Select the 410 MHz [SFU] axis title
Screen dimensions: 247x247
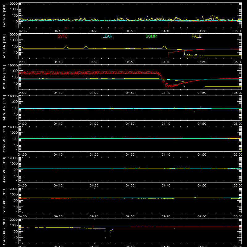(4, 46)
